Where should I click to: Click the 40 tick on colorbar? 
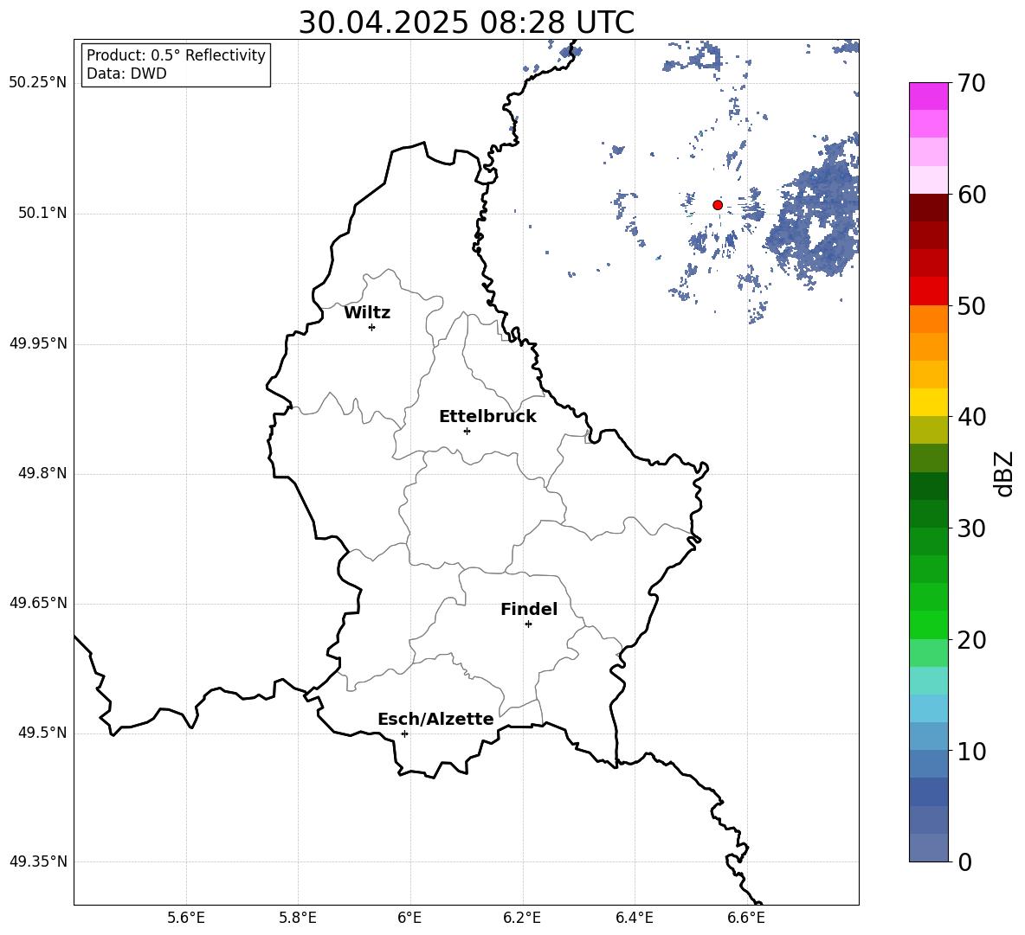tap(971, 417)
